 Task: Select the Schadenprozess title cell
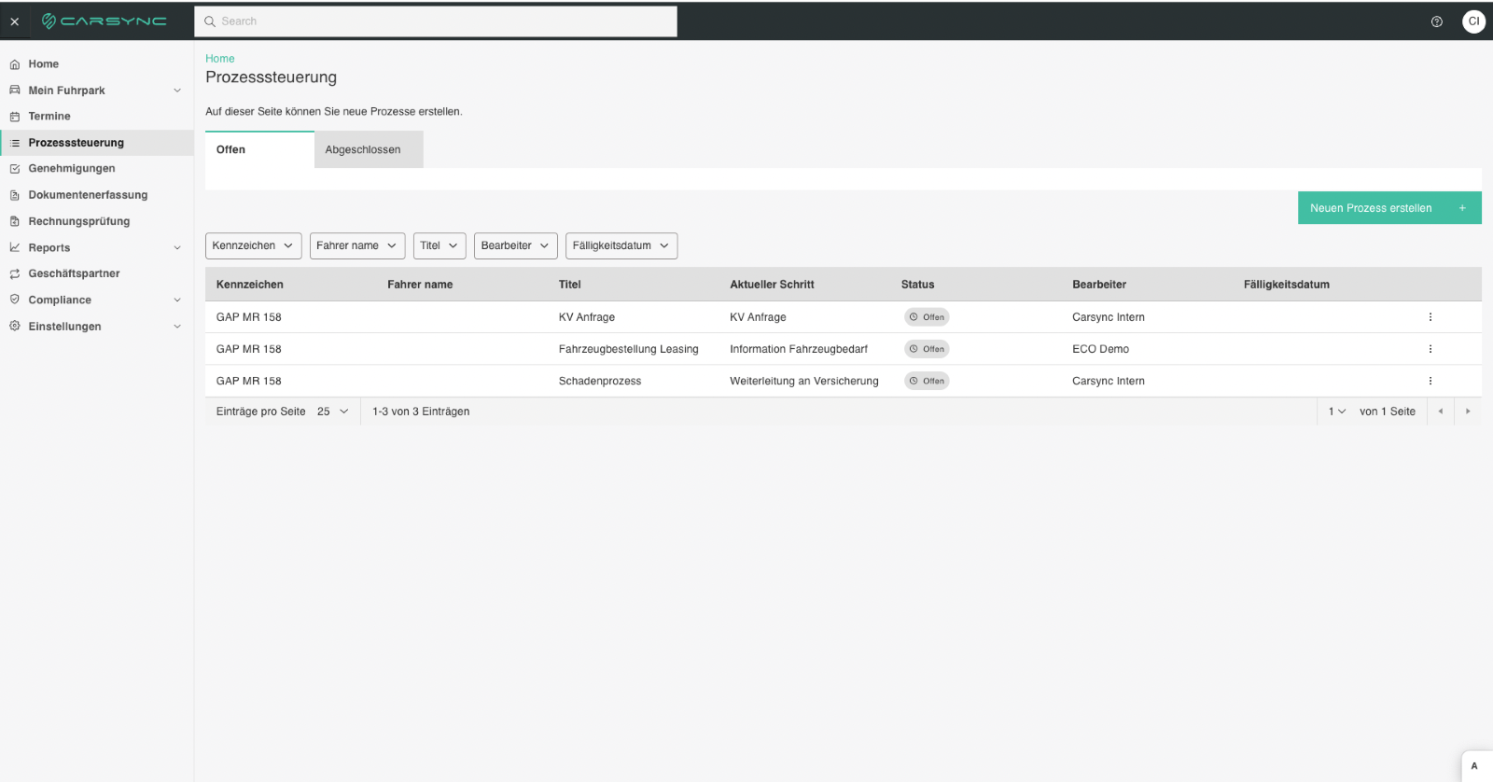click(600, 381)
